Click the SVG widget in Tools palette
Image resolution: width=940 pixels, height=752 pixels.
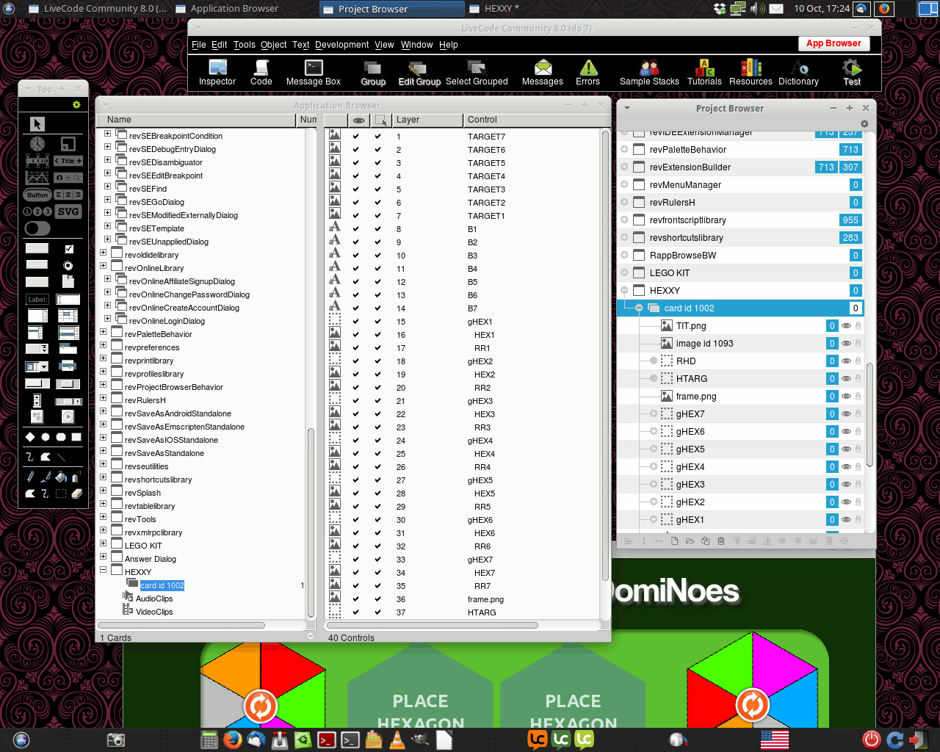(x=68, y=211)
